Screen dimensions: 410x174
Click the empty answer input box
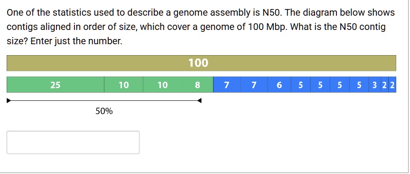click(73, 142)
